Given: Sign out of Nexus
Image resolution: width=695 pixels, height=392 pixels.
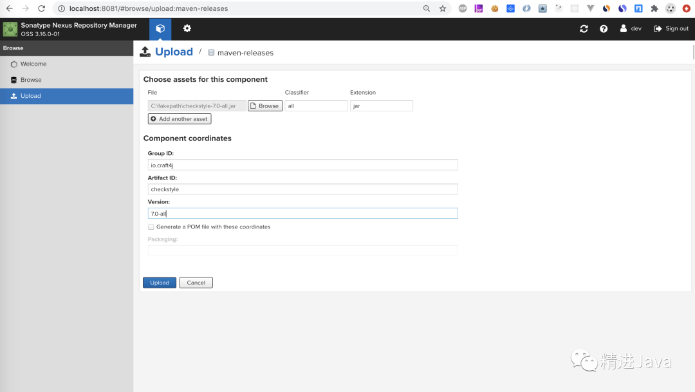Looking at the screenshot, I should point(671,28).
